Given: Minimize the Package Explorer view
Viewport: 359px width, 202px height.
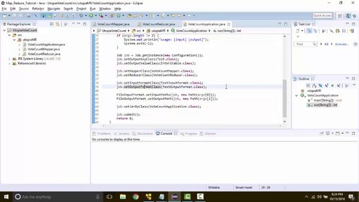Looking at the screenshot, I should 79,24.
